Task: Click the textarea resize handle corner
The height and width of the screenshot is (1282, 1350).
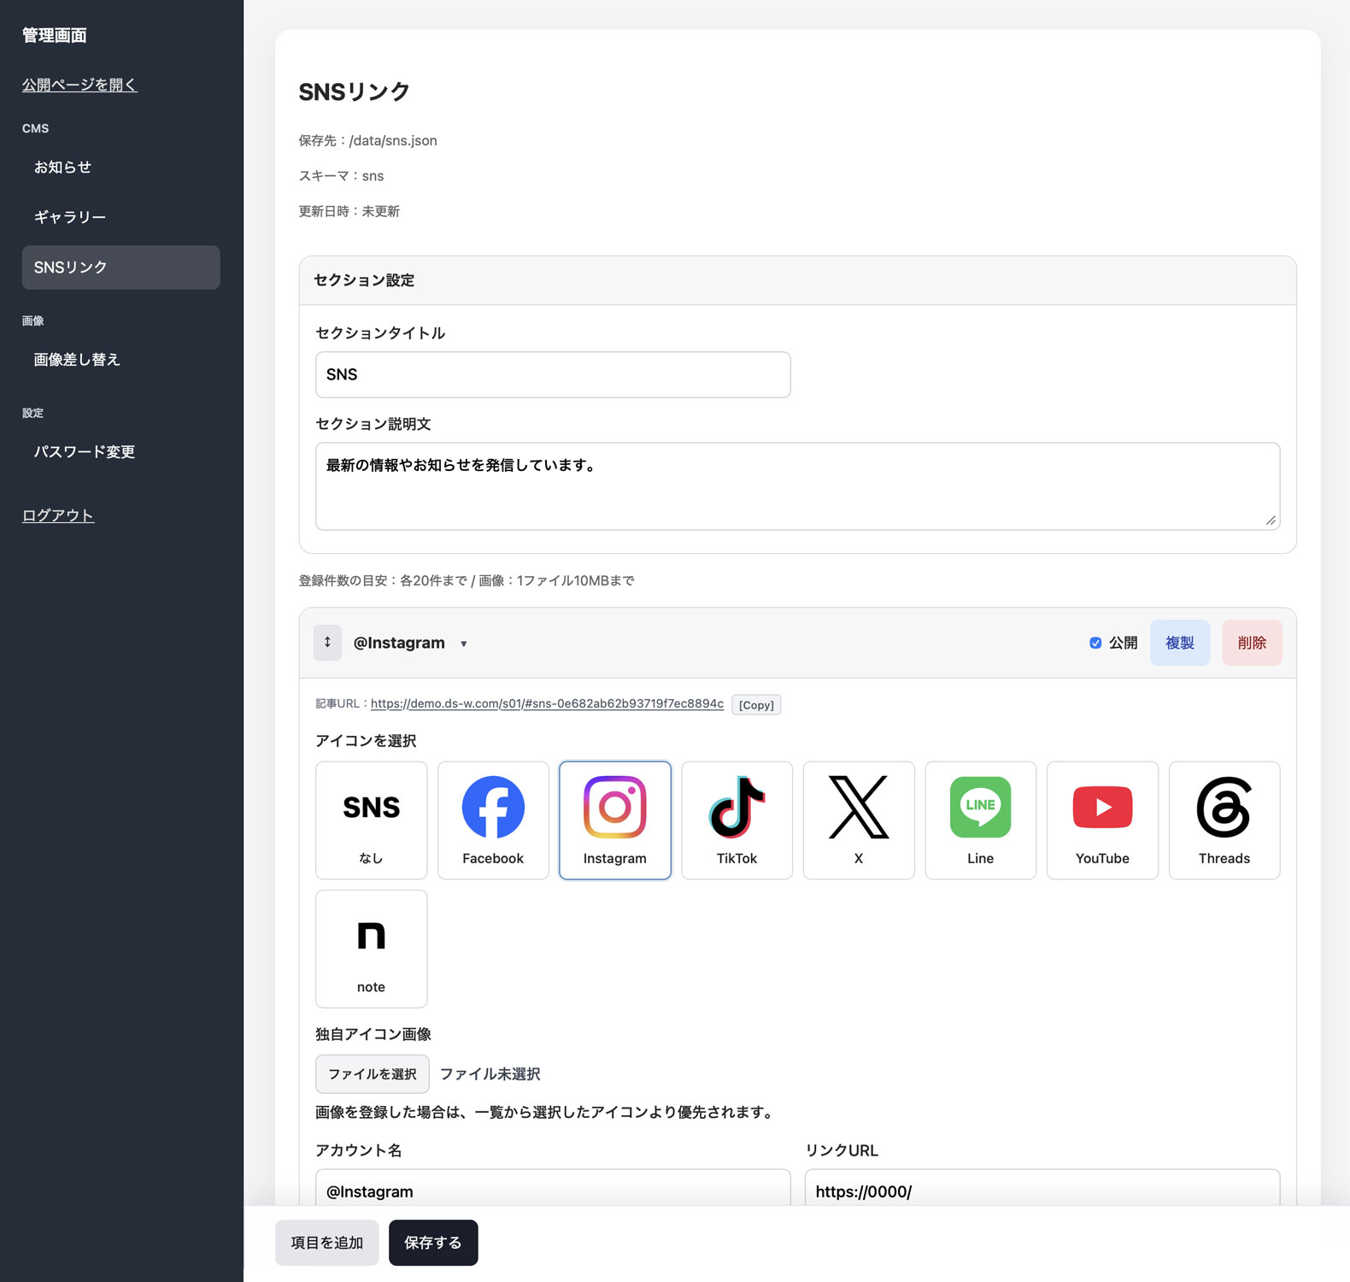Action: (x=1271, y=520)
